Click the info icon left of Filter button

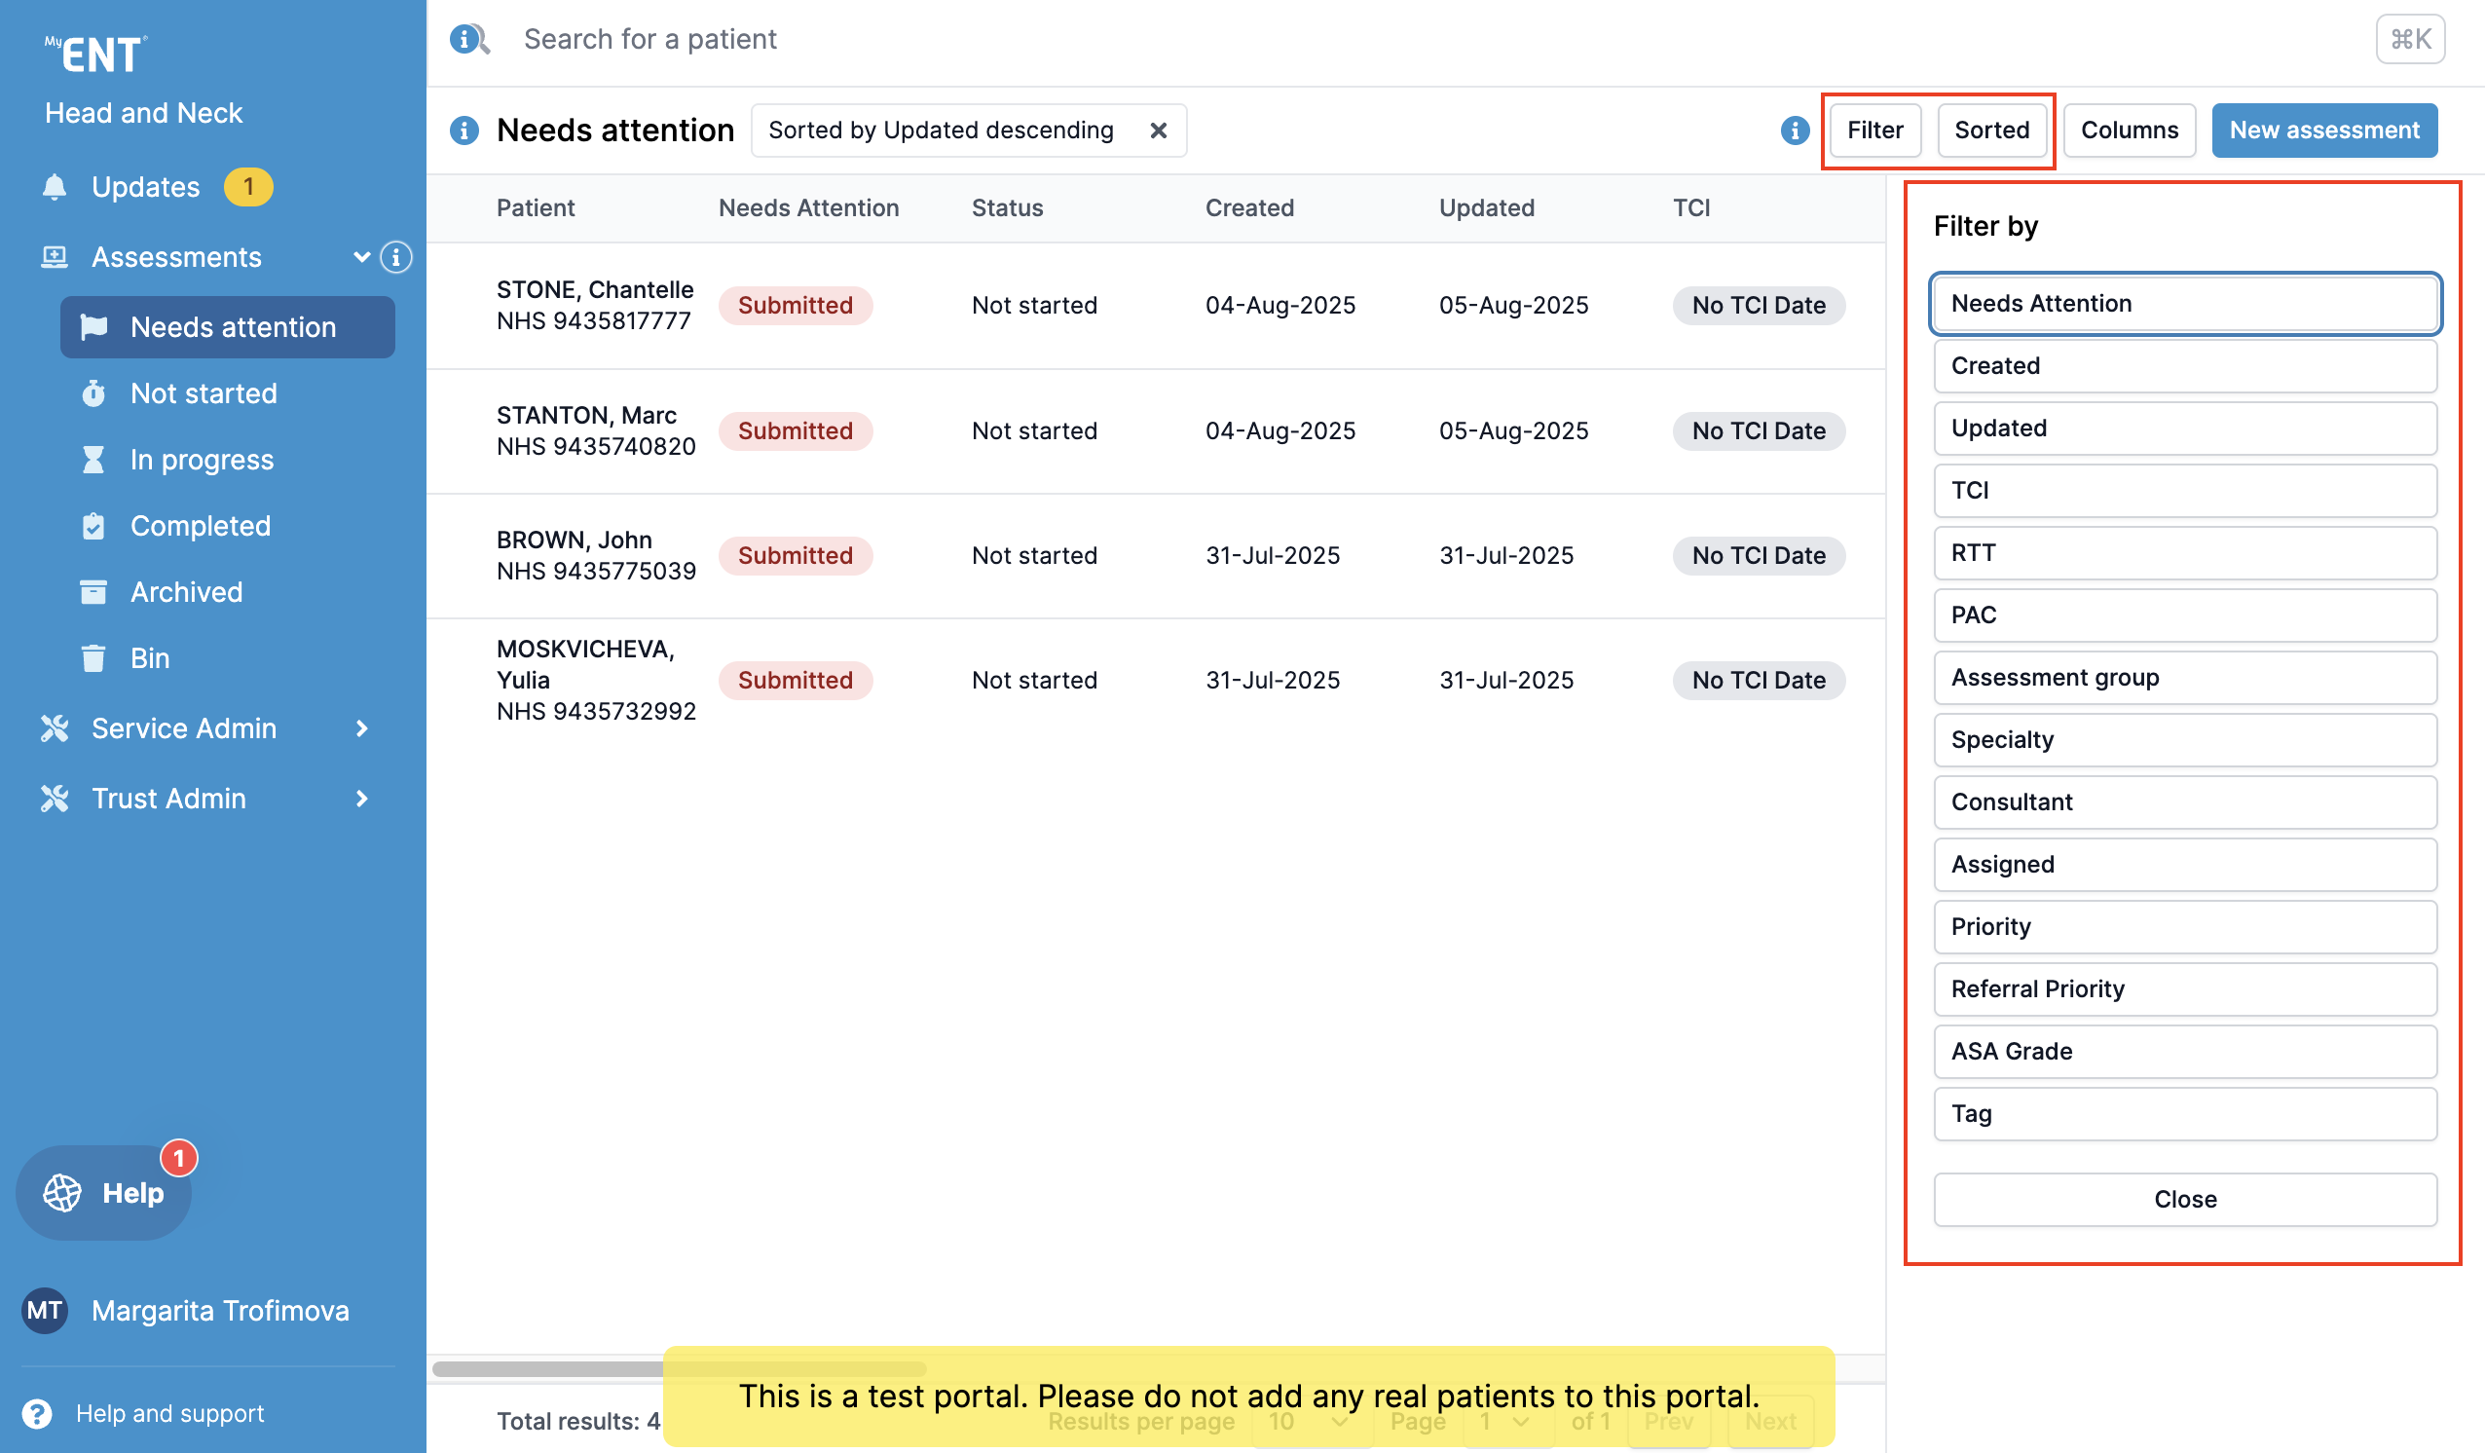coord(1795,130)
